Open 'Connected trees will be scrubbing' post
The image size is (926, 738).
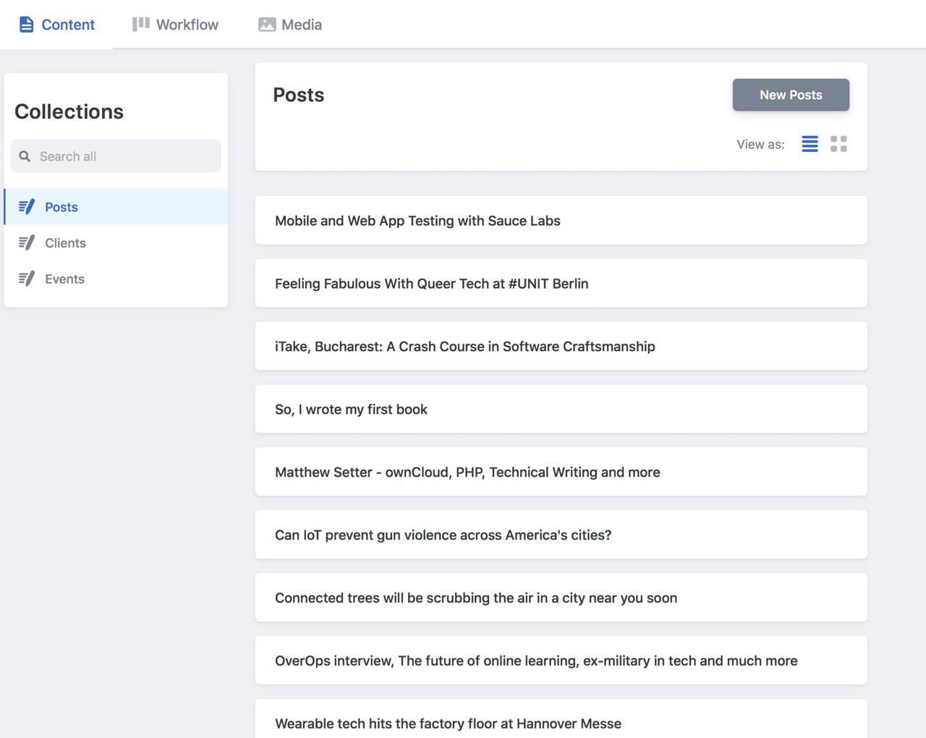[x=476, y=598]
